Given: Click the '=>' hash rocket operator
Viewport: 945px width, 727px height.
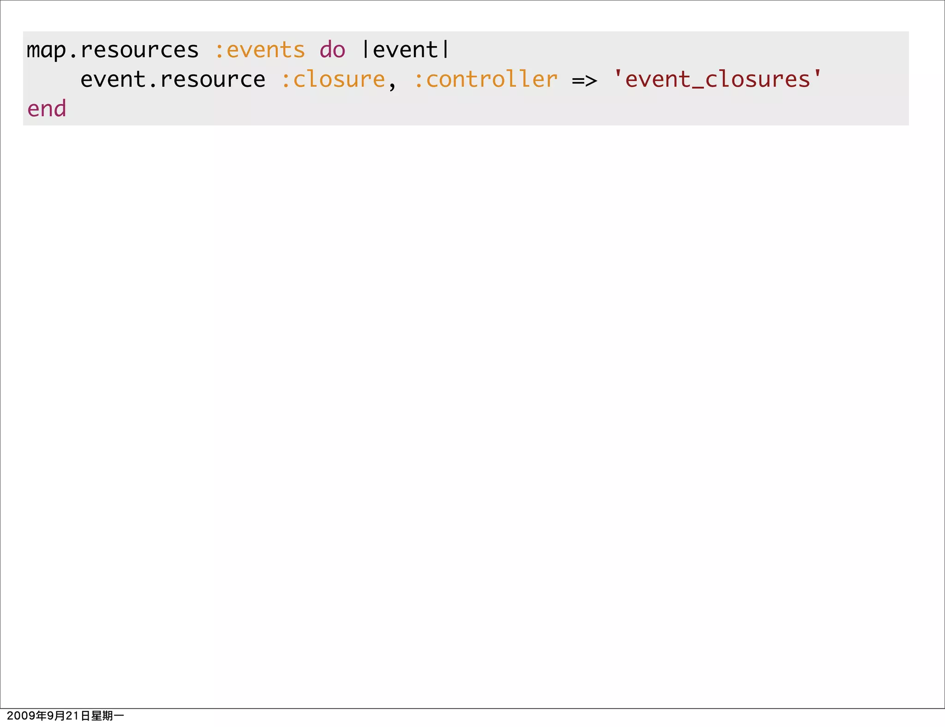Looking at the screenshot, I should point(584,80).
